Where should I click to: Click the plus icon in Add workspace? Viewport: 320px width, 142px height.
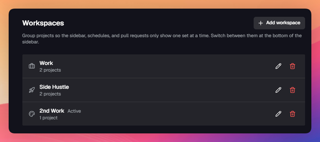tap(261, 23)
